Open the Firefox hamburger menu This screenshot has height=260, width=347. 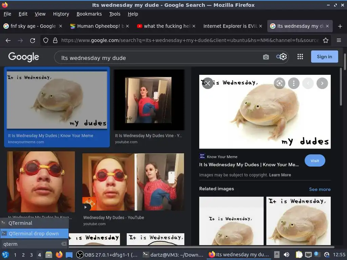click(339, 40)
